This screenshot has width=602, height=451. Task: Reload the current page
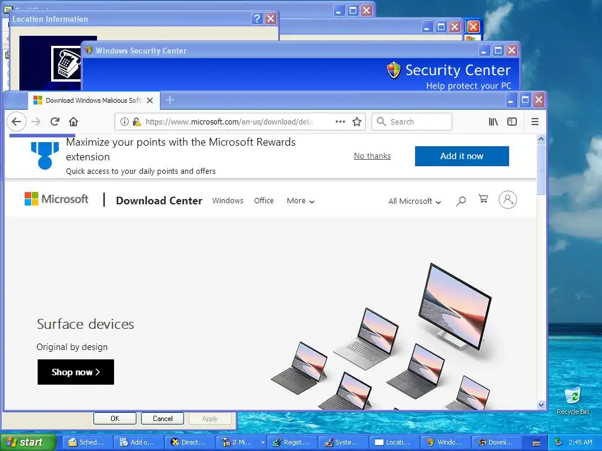click(x=55, y=122)
